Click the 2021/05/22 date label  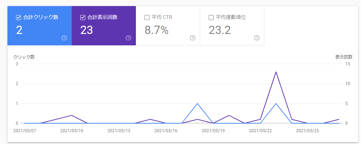tap(260, 131)
